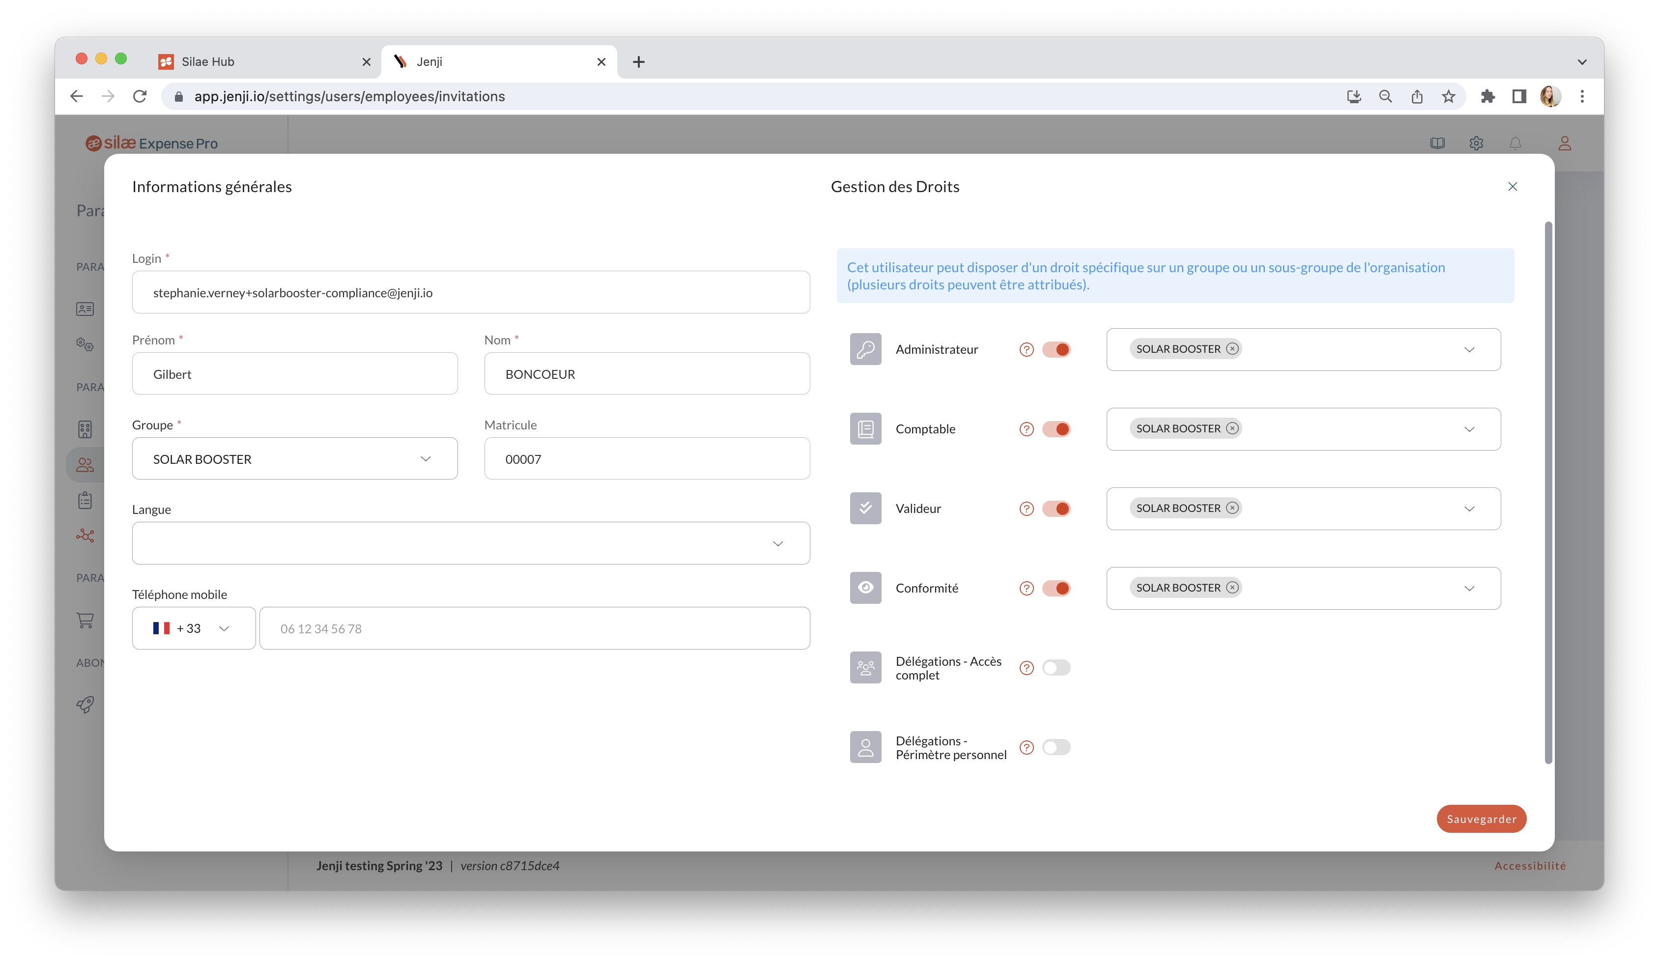Screen dimensions: 1659x963
Task: Click the Login email field
Action: tap(471, 292)
